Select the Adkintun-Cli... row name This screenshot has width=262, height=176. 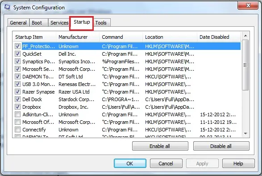[x=38, y=115]
